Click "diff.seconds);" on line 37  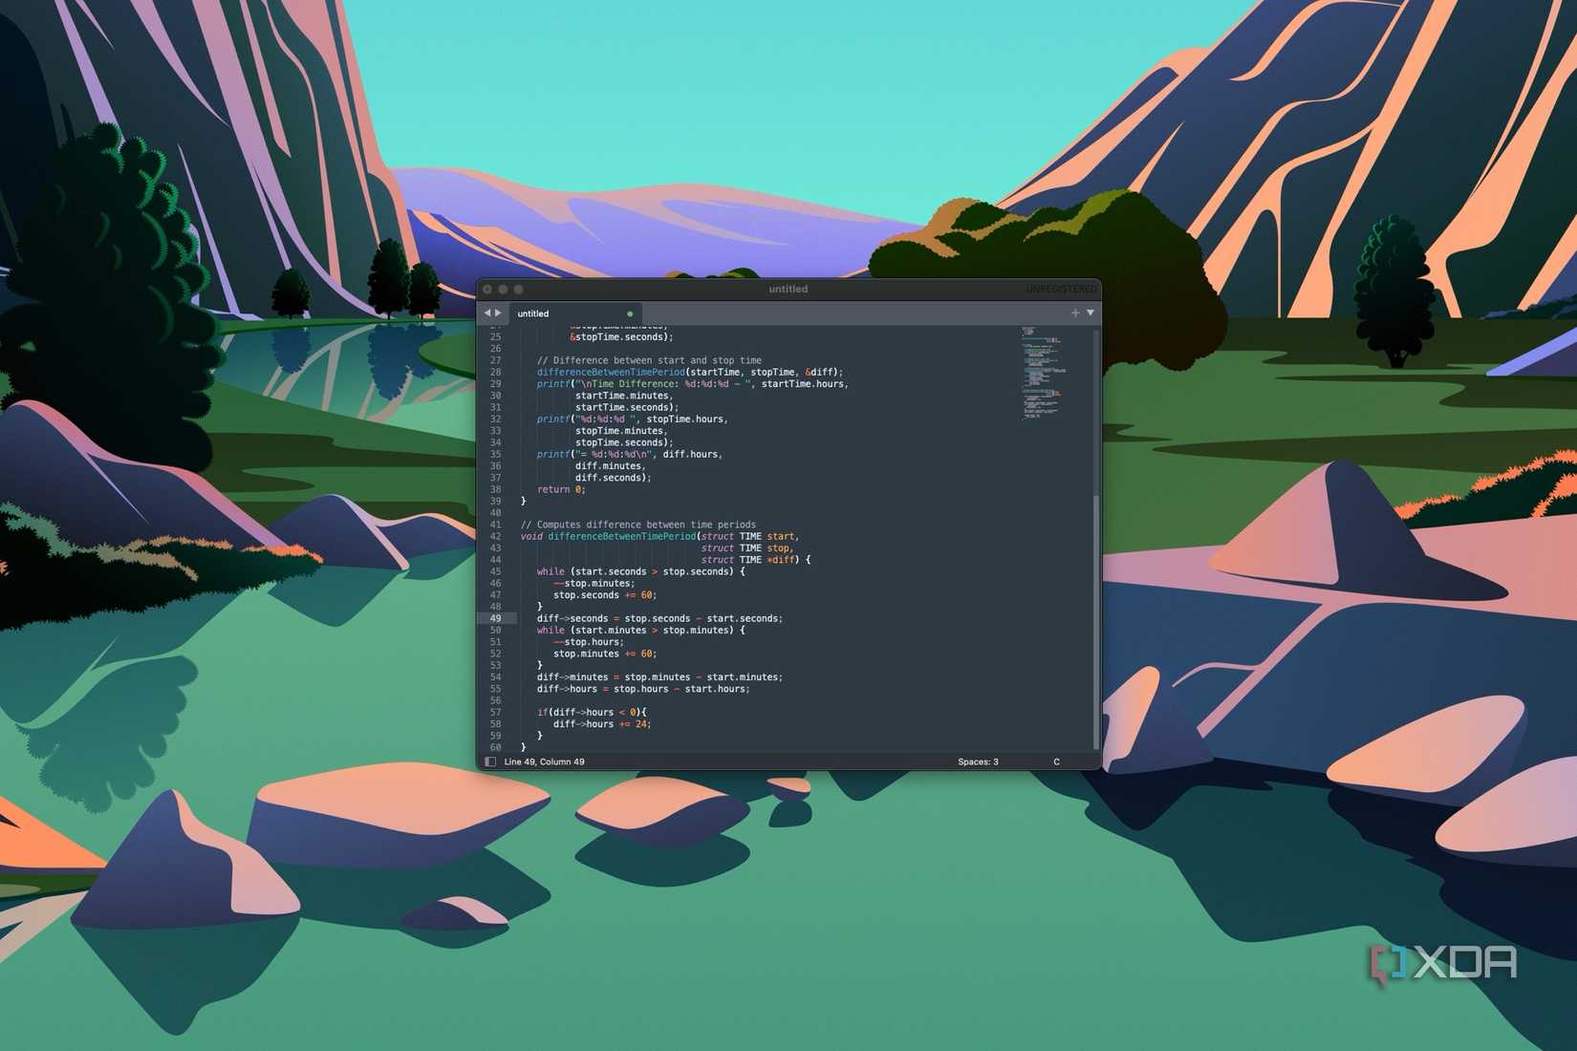(613, 478)
